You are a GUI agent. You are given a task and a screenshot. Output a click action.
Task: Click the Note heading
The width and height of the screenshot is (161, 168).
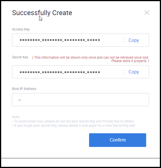click(x=16, y=117)
